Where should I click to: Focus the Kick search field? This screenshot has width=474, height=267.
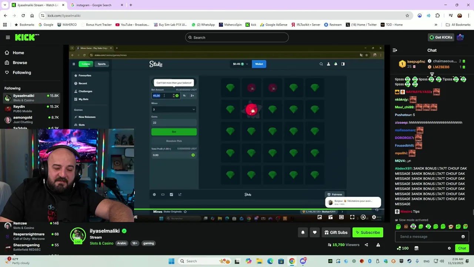click(237, 37)
